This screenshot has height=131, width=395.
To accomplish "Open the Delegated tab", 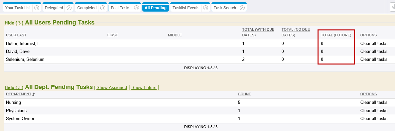I will tap(54, 8).
